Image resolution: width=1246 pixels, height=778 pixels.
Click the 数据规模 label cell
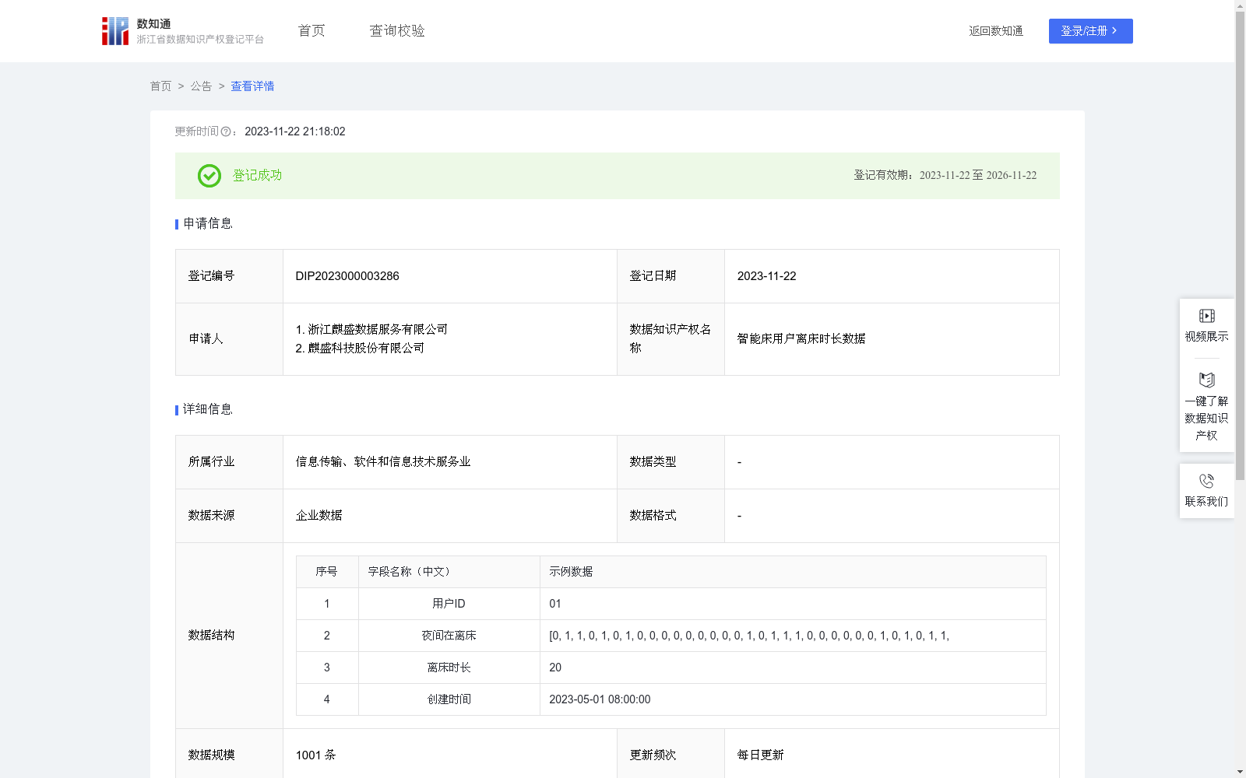(x=229, y=754)
